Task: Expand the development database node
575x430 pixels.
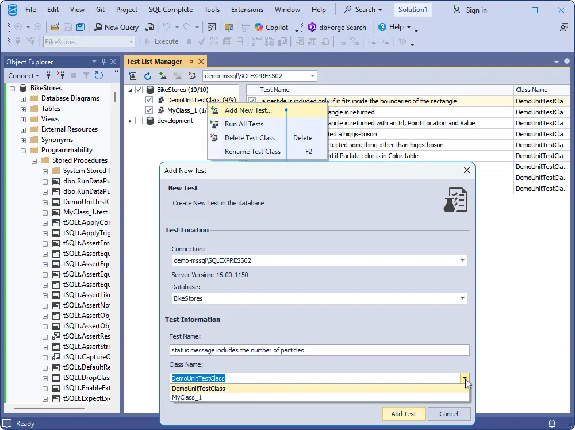Action: 130,121
